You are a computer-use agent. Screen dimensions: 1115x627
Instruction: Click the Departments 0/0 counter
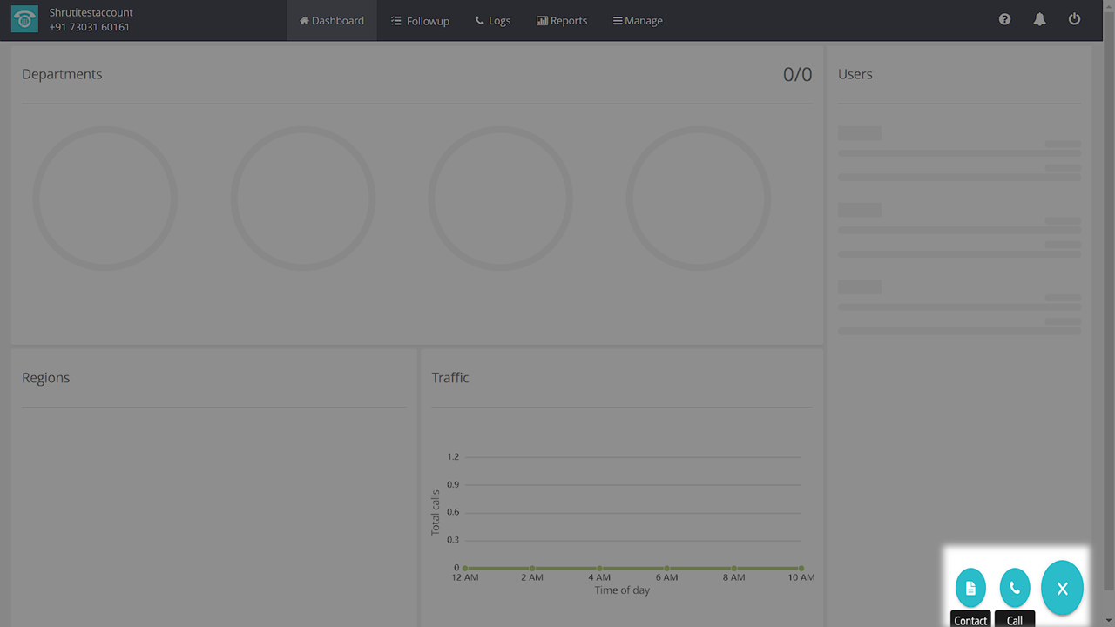point(797,75)
